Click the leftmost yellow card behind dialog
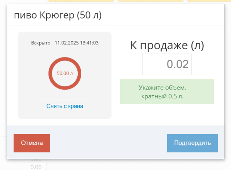The height and width of the screenshot is (170, 231). pos(81,1)
